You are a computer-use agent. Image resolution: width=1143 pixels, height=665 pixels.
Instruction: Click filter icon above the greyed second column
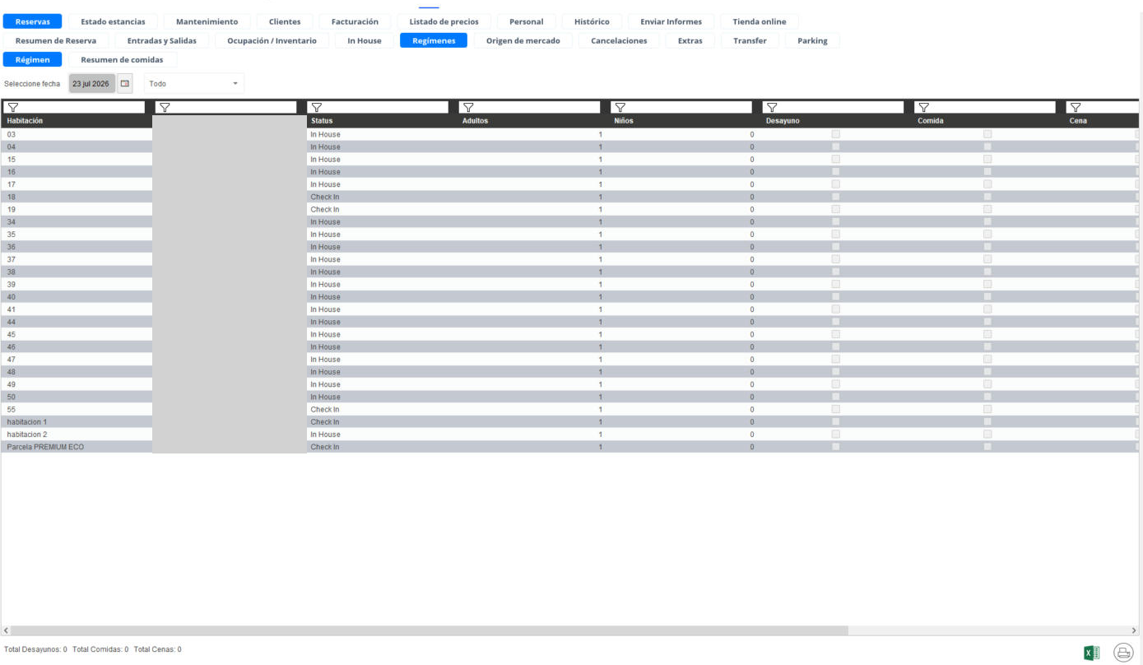[165, 107]
